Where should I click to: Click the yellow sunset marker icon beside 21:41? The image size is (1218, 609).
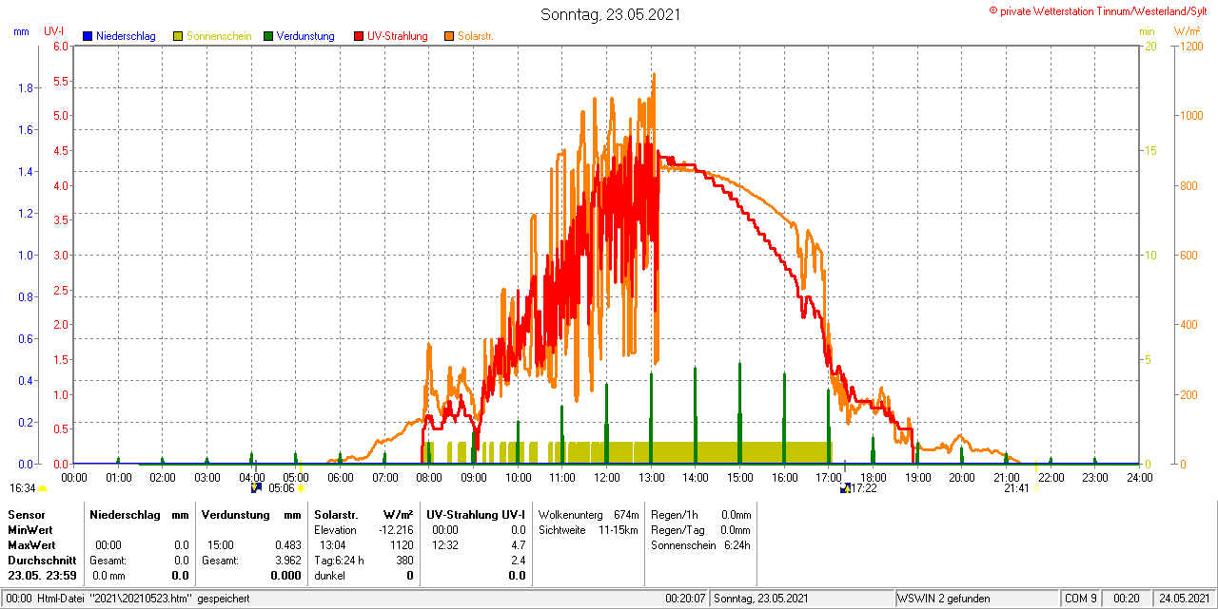click(1035, 488)
